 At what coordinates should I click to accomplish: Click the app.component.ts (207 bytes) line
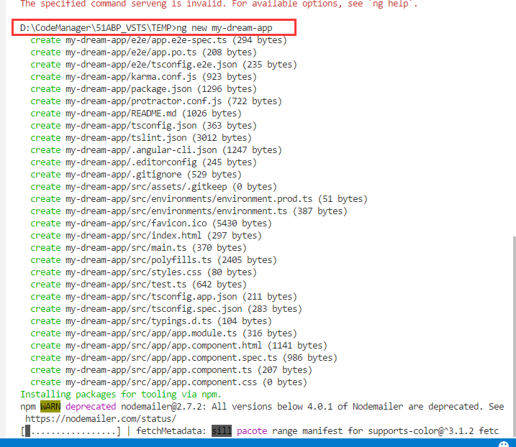point(171,370)
